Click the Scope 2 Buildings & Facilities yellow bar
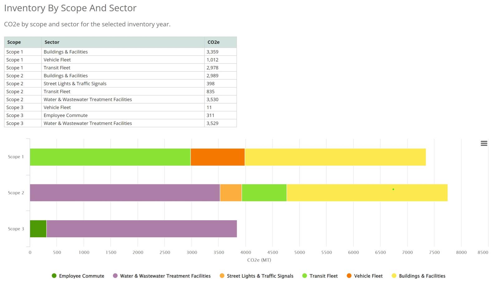 point(367,193)
